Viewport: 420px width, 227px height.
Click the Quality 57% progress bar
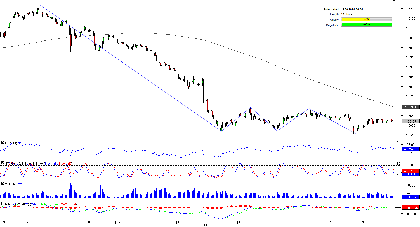click(x=366, y=19)
